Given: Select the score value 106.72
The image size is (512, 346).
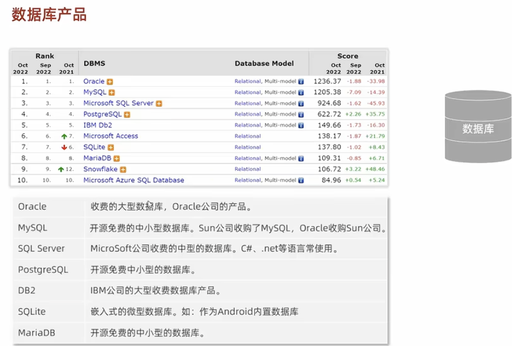Looking at the screenshot, I should (x=329, y=169).
